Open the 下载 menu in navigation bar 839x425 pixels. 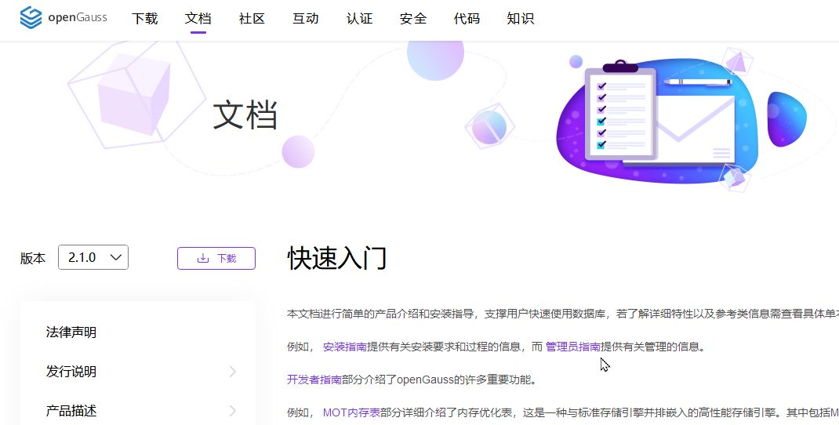point(145,19)
